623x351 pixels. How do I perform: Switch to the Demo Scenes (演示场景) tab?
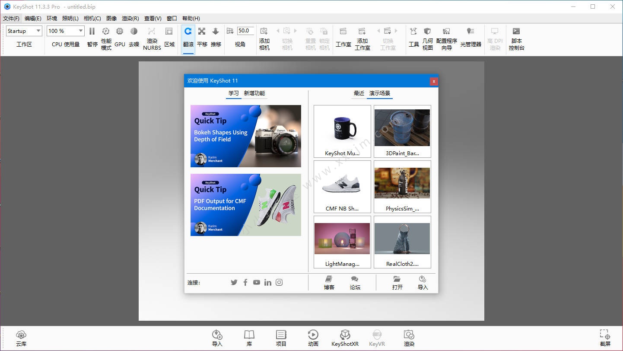[380, 93]
